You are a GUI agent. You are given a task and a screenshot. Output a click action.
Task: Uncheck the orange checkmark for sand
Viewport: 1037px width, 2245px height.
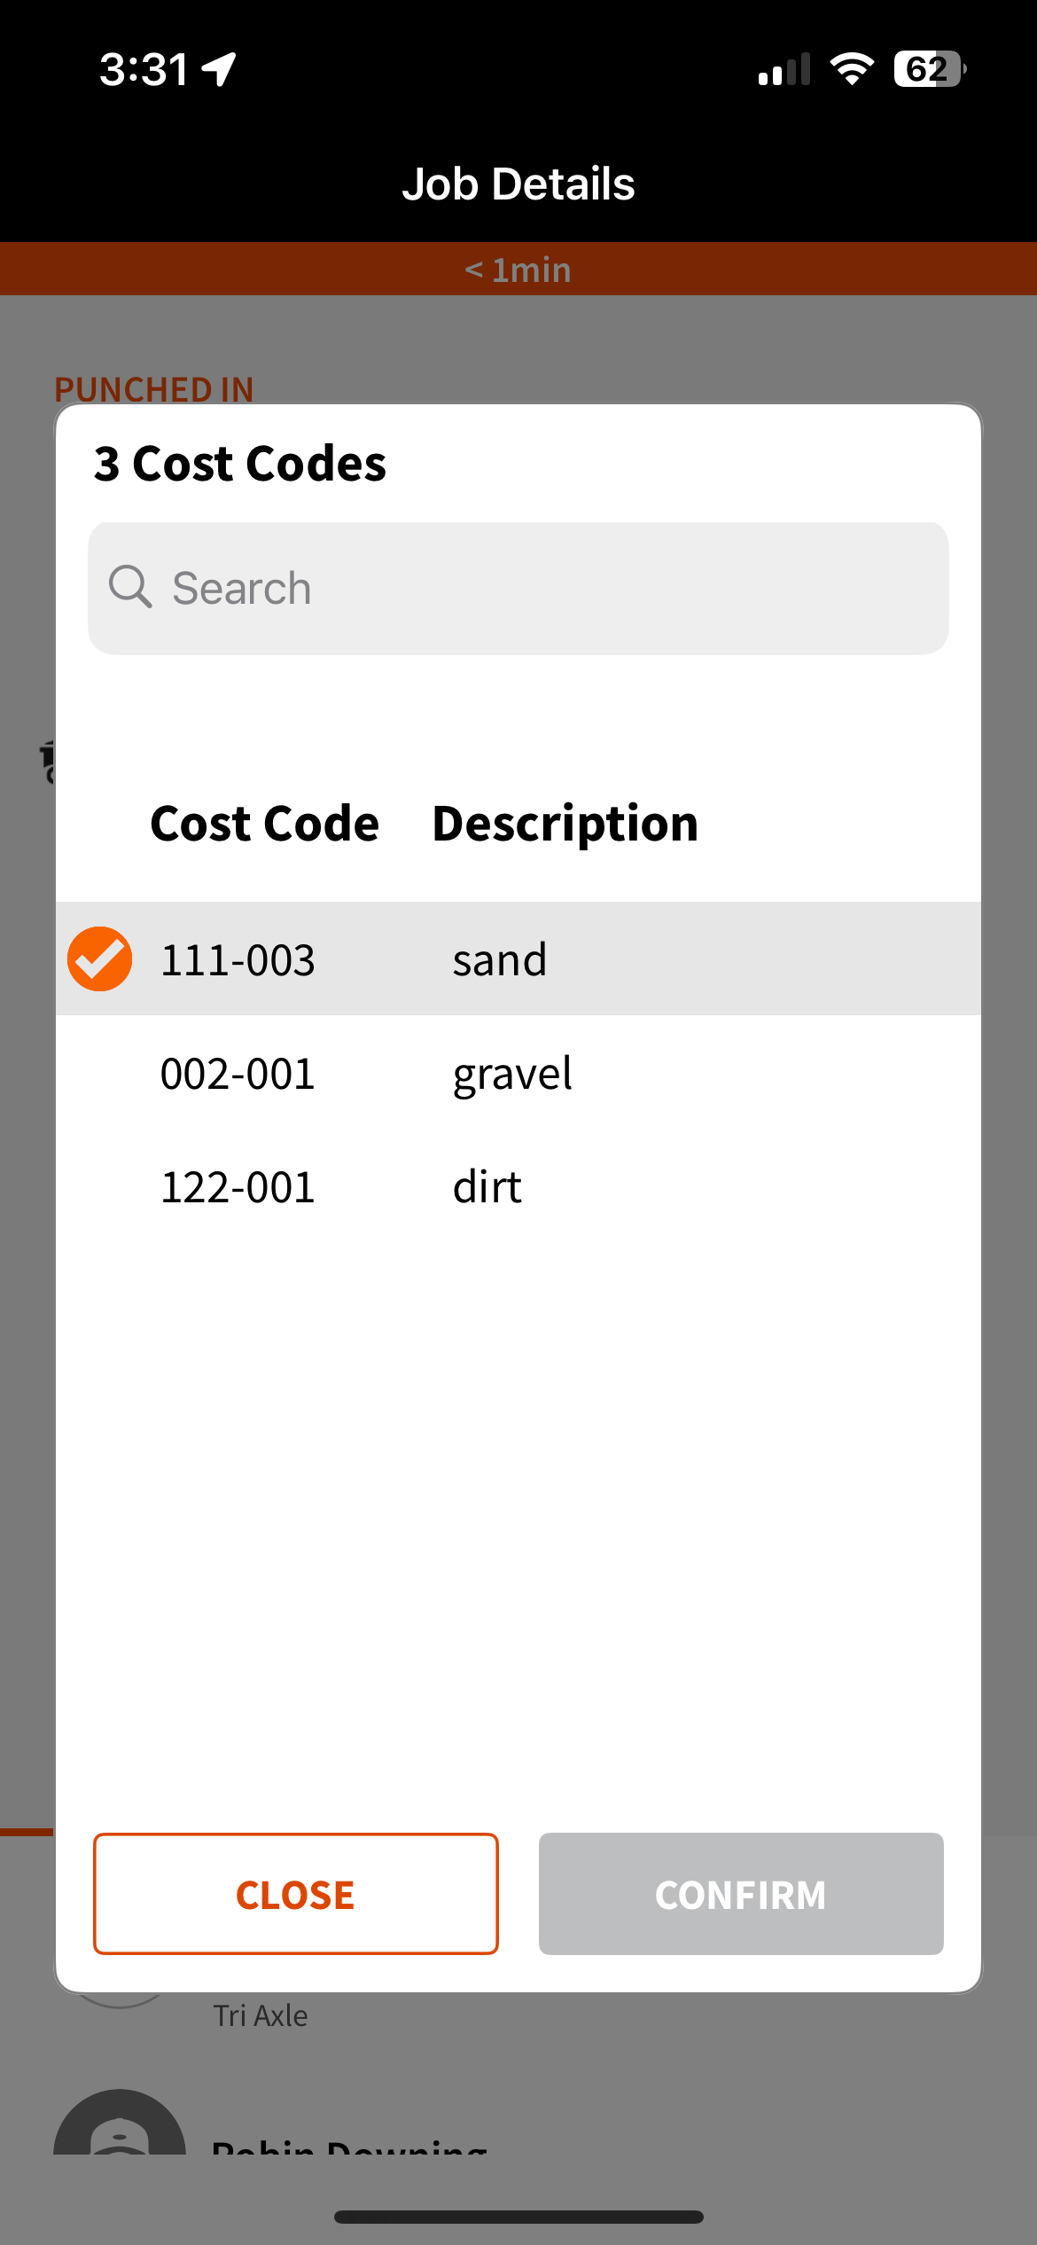(100, 958)
